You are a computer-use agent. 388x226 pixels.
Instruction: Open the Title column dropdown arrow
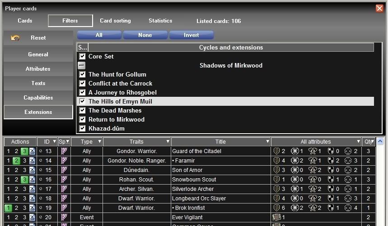pos(267,142)
